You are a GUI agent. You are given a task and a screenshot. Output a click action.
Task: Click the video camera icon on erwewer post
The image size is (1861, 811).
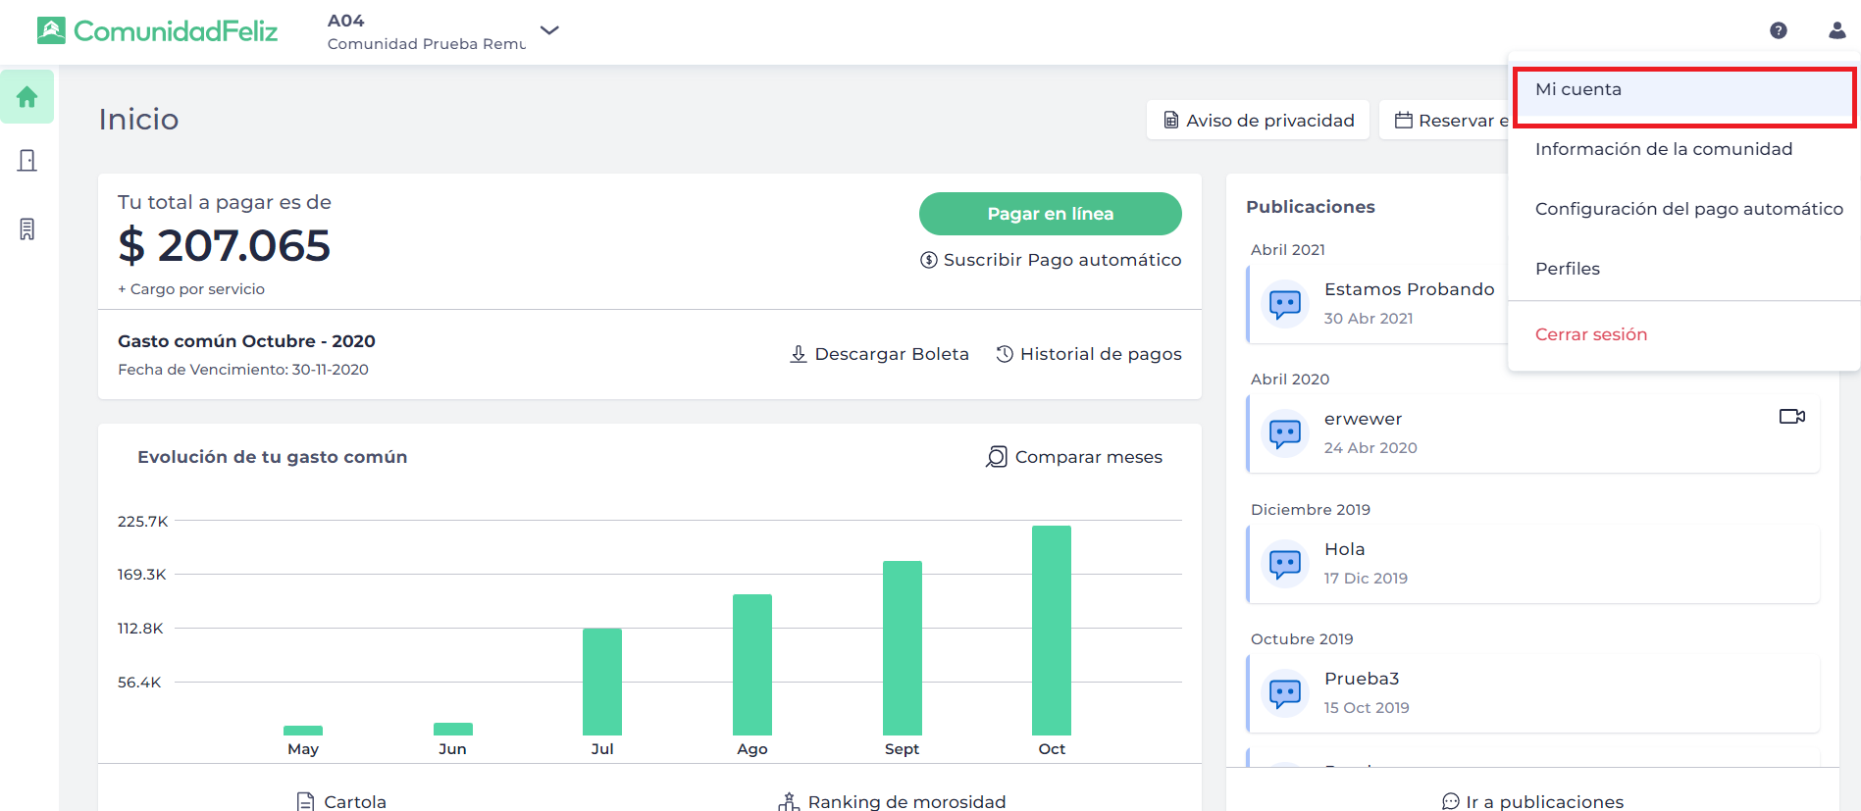pos(1791,417)
